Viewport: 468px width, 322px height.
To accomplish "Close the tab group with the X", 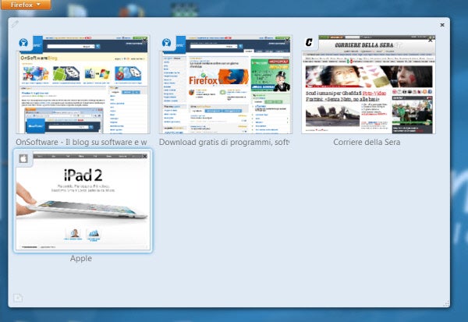I will coord(442,25).
